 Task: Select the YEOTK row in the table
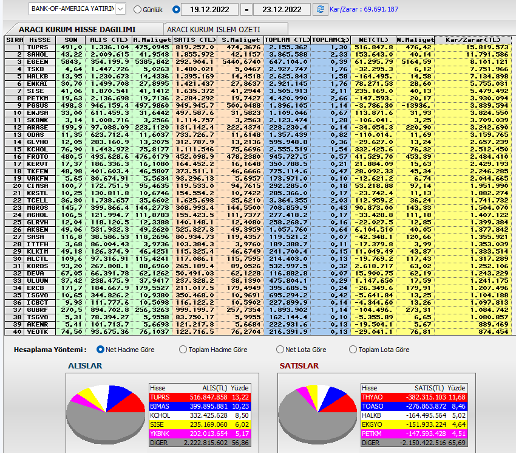pos(258,331)
